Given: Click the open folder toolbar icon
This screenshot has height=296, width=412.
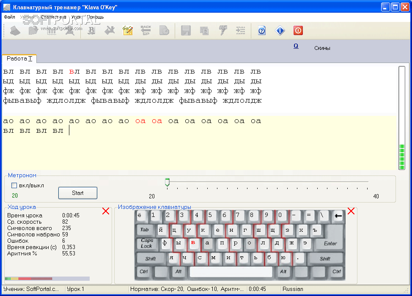Looking at the screenshot, I should [33, 31].
